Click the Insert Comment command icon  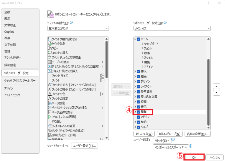pos(50,53)
